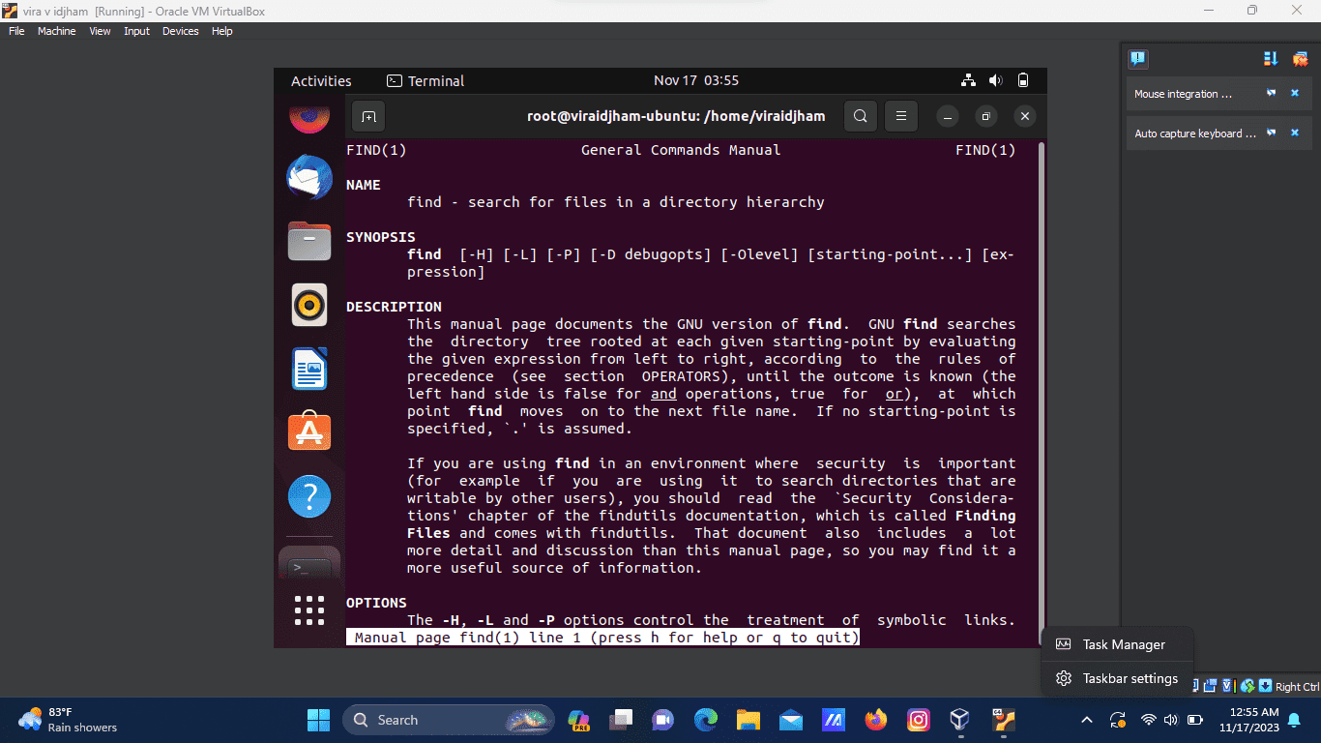Dismiss the Auto capture keyboard notification
This screenshot has height=743, width=1321.
point(1295,134)
